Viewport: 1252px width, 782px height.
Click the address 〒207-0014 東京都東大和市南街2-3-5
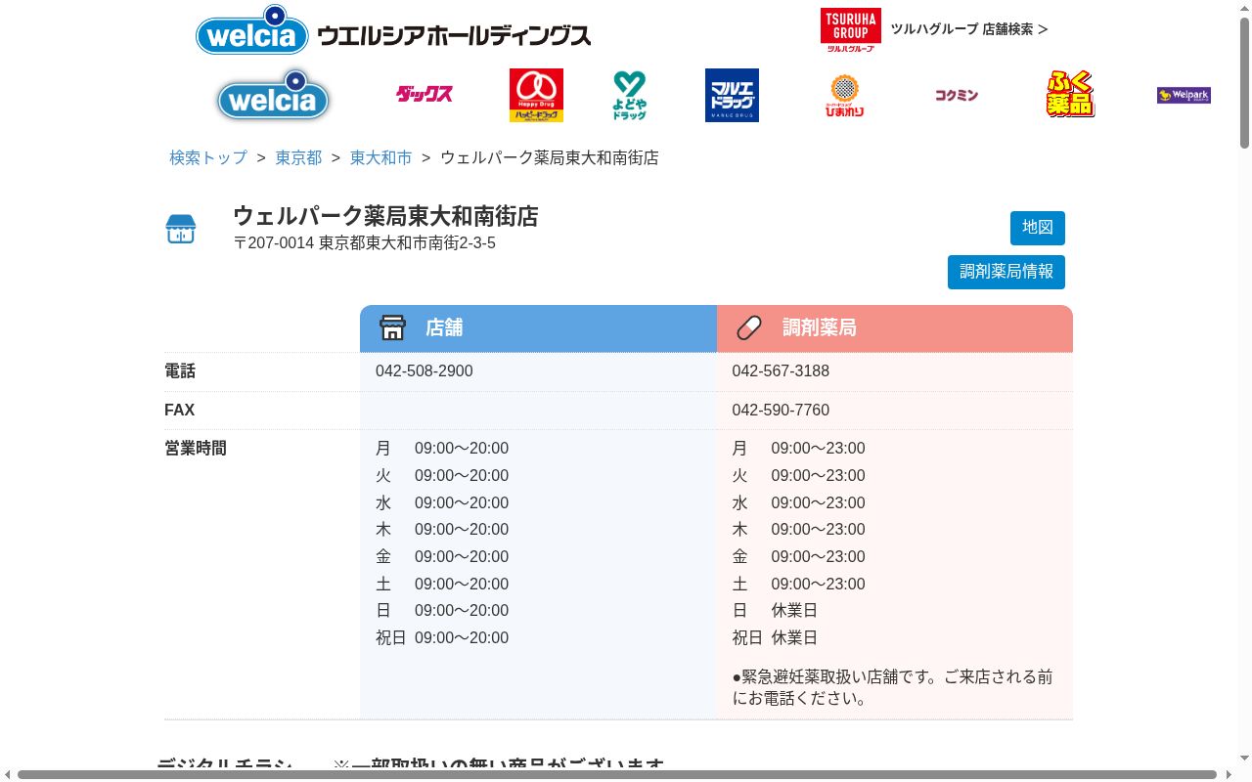tap(365, 243)
